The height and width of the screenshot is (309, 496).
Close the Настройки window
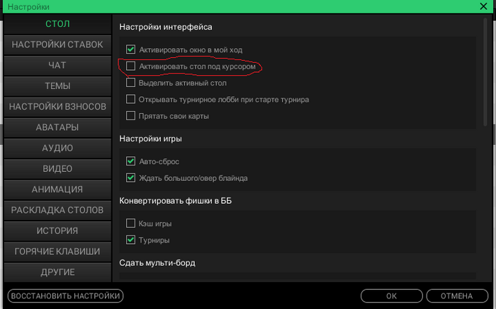click(x=483, y=6)
